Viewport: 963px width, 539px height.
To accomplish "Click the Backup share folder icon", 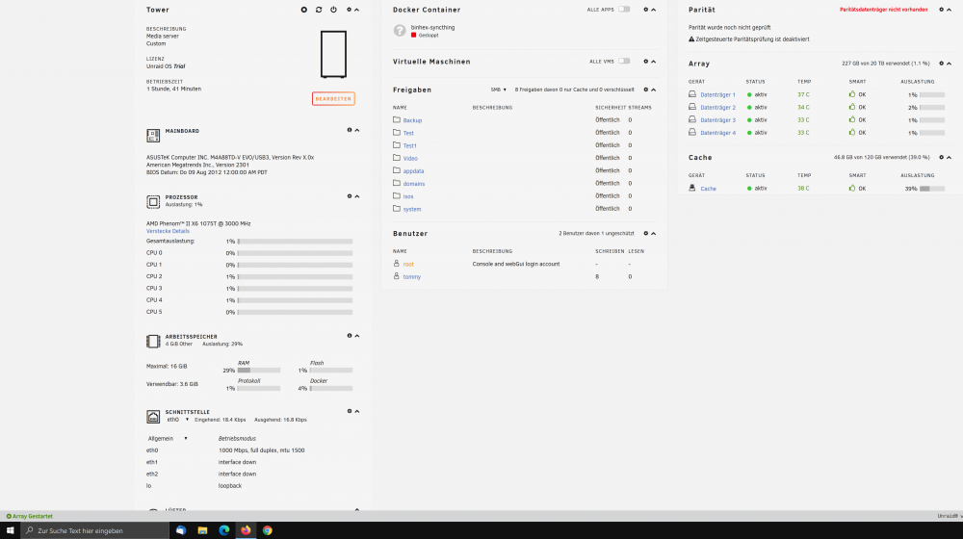I will pos(397,119).
